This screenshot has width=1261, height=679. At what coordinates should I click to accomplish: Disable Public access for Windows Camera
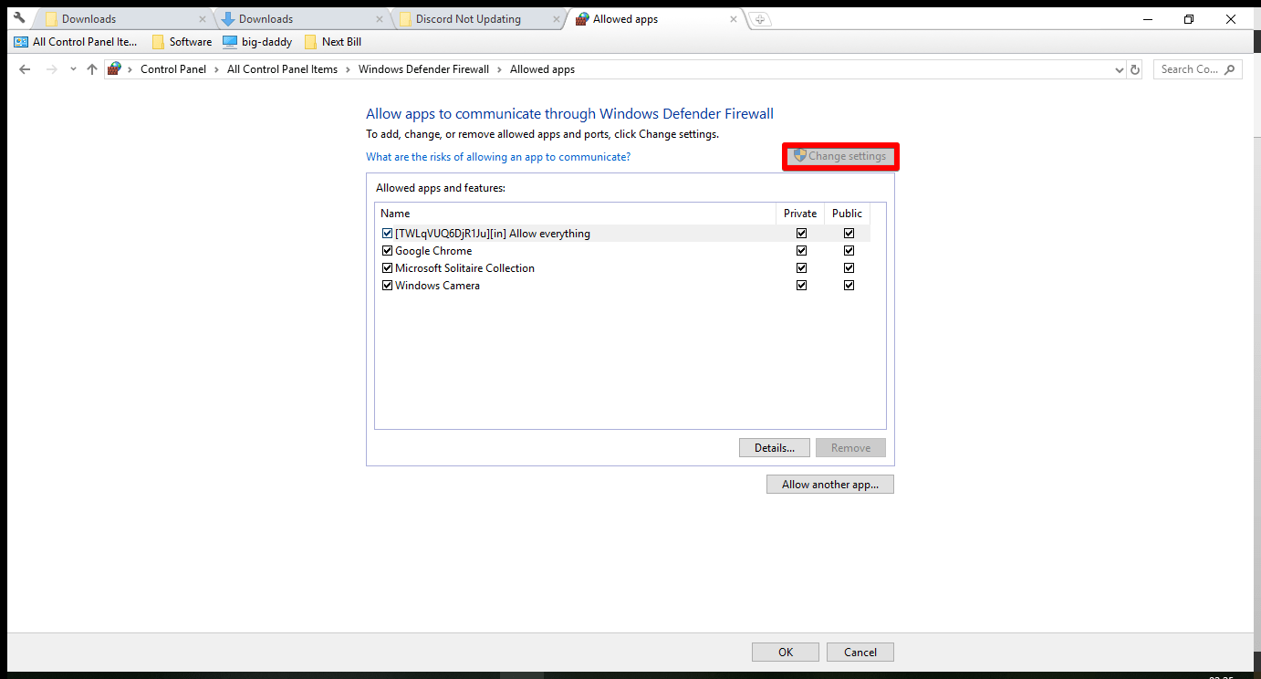[x=849, y=285]
